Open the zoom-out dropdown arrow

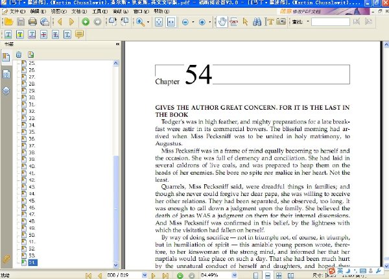click(193, 22)
